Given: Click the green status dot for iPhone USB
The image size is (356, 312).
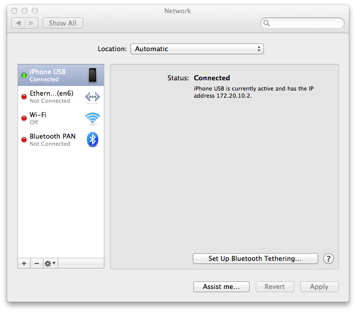Looking at the screenshot, I should (x=24, y=75).
